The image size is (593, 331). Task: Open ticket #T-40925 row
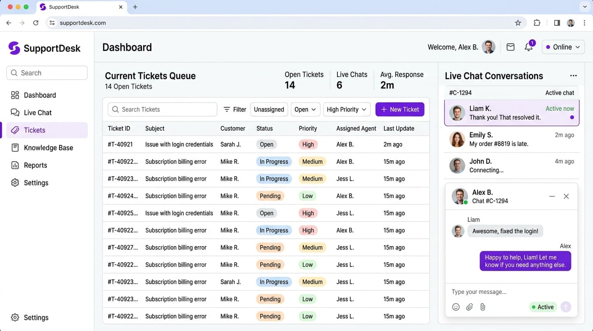pyautogui.click(x=266, y=213)
